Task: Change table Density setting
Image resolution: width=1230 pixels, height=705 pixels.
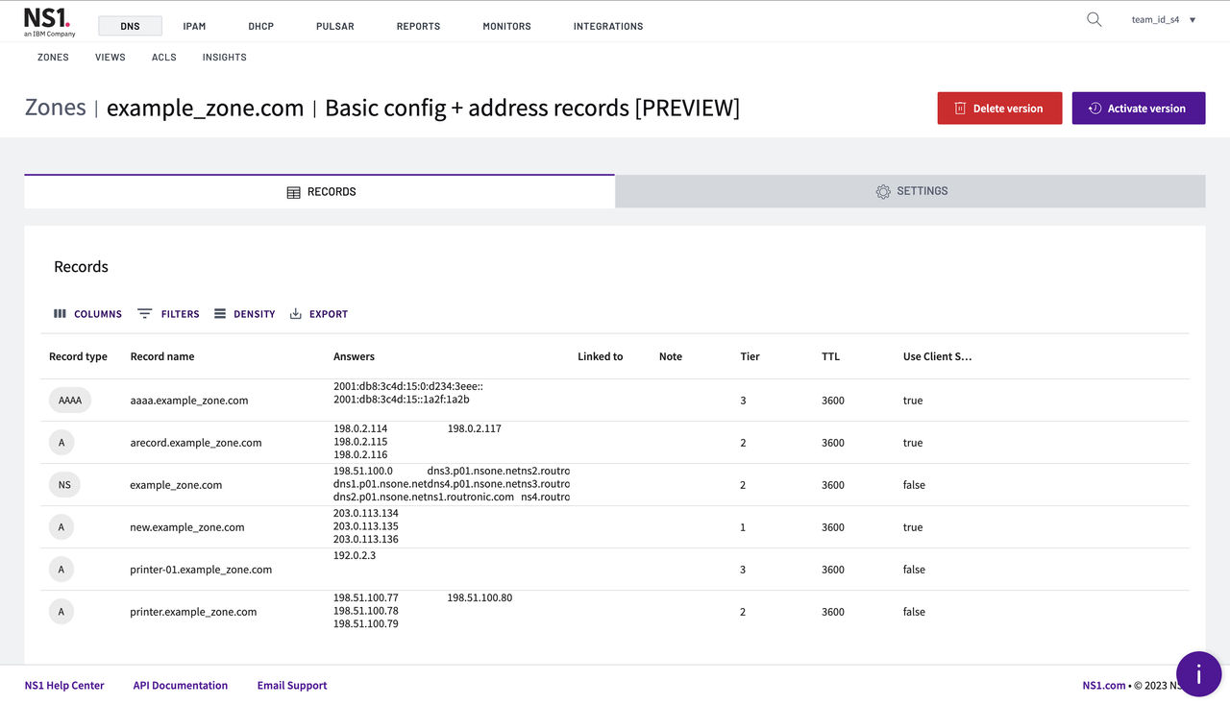Action: 244,314
